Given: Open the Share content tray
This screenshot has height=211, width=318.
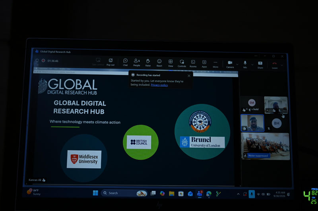Looking at the screenshot, I should [x=260, y=65].
